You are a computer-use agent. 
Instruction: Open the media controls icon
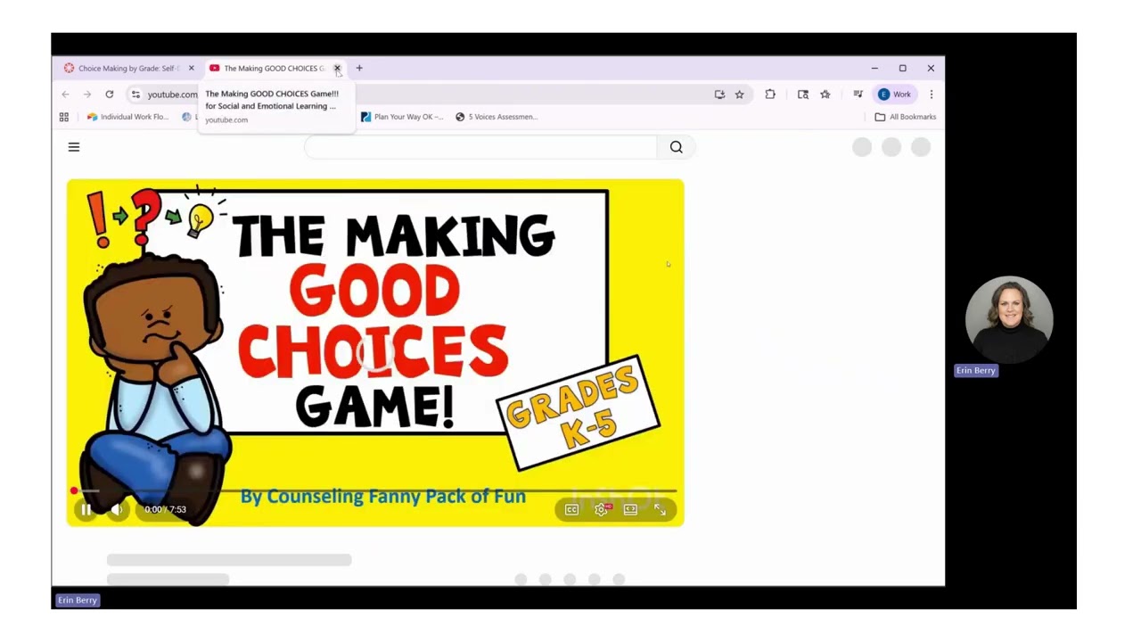point(858,95)
